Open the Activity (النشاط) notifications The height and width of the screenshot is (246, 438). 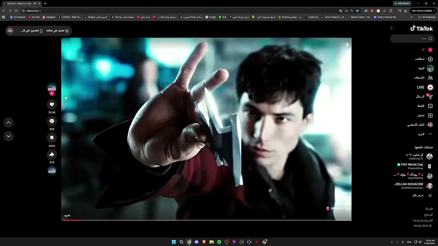(x=425, y=106)
